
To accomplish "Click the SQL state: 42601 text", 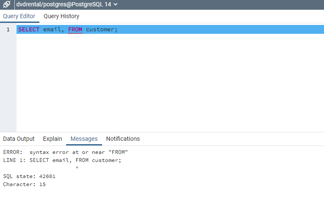I will (29, 176).
